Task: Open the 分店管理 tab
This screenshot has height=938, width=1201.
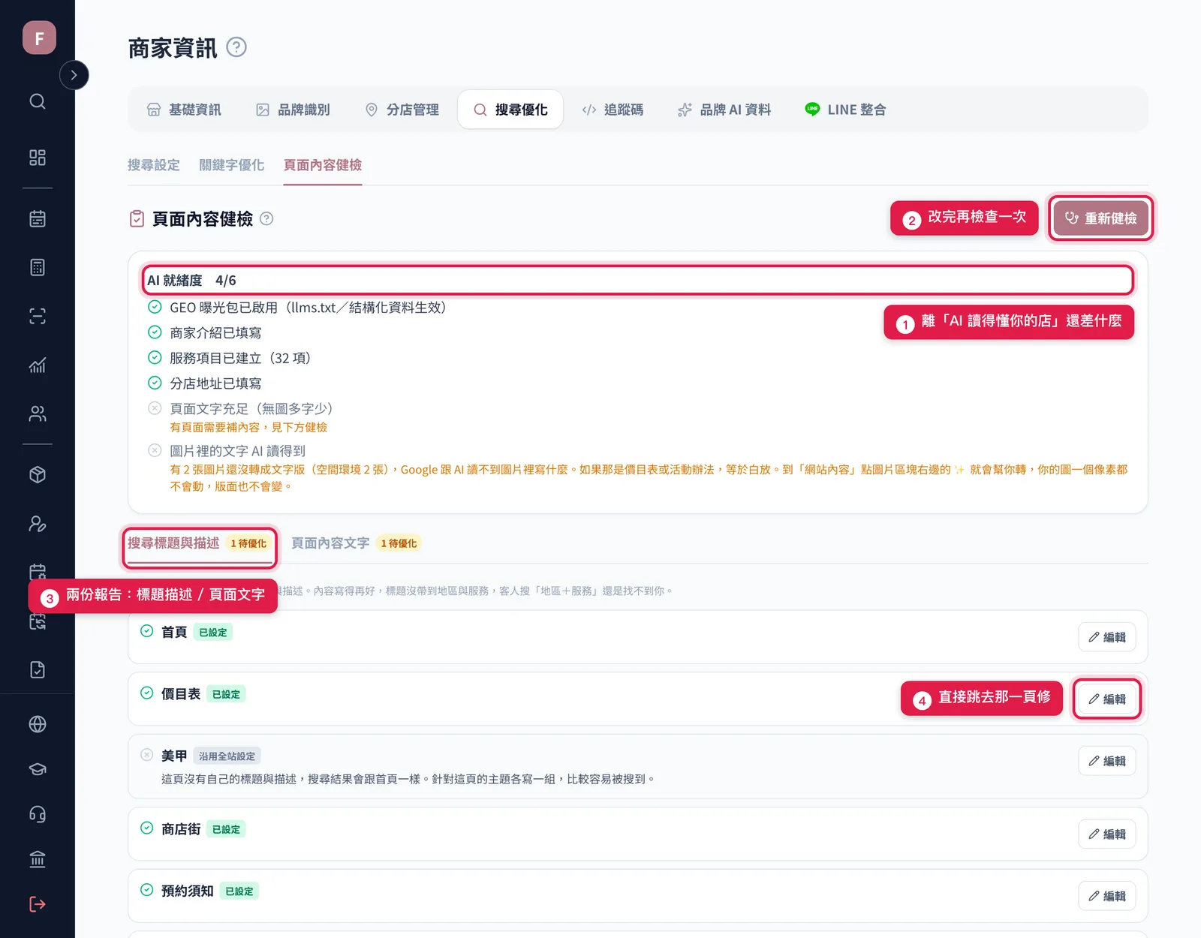Action: pos(402,110)
